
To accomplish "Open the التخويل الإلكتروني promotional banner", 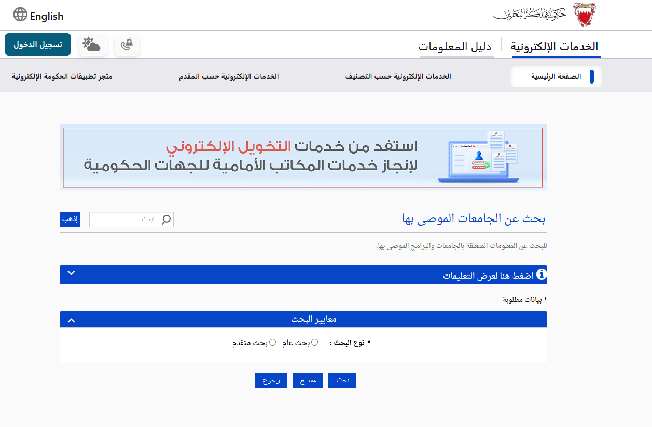I will coord(303,157).
